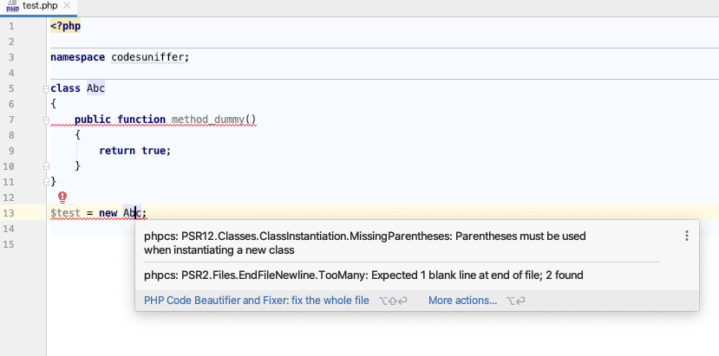Click the Abc class name declaration

[x=95, y=88]
